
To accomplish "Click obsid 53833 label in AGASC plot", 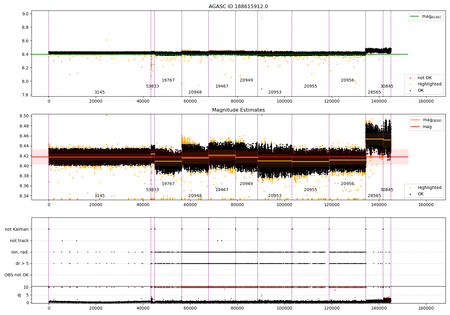I will [153, 86].
